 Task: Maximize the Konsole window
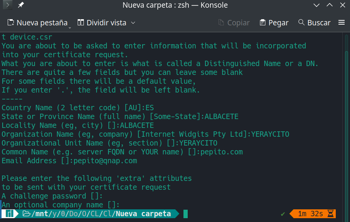(329, 5)
